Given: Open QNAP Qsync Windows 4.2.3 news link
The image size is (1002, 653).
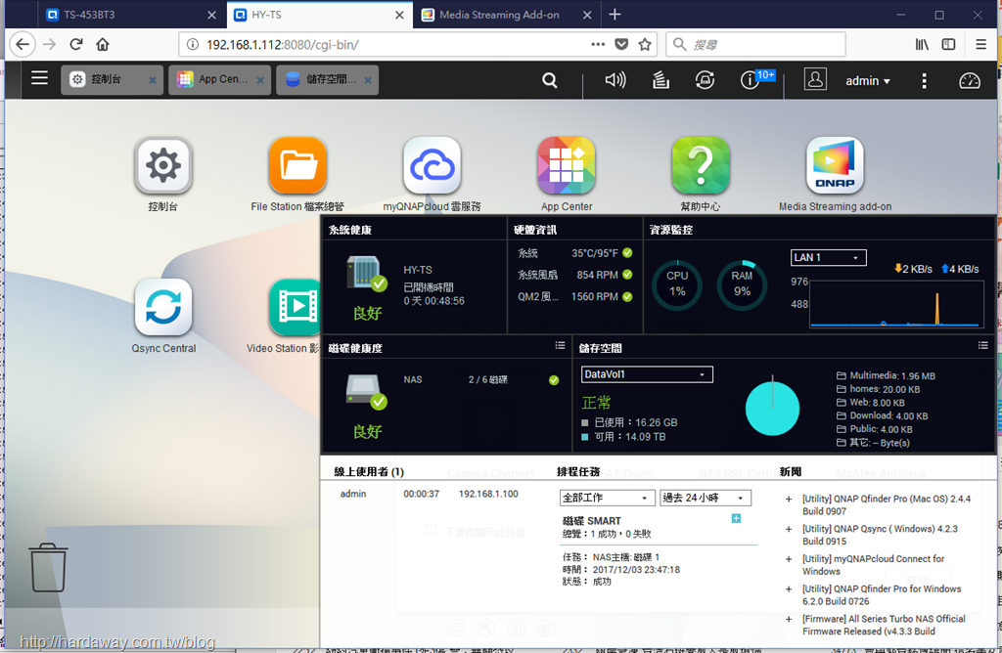Looking at the screenshot, I should 880,535.
